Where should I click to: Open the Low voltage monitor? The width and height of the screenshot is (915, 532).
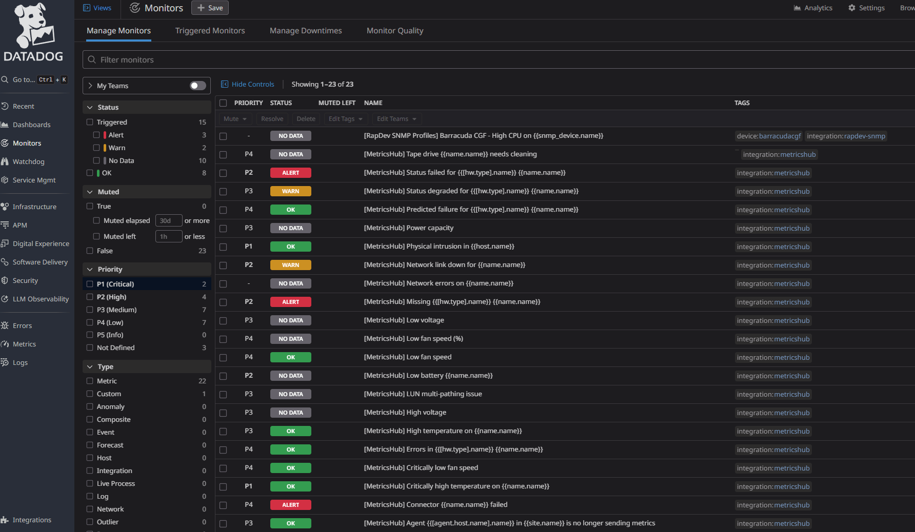coord(404,320)
